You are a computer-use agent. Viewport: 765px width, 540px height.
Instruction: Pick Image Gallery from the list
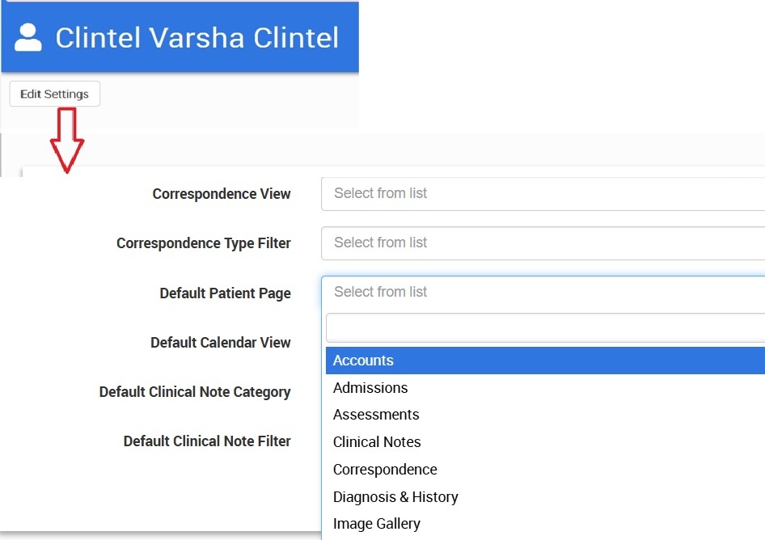point(377,524)
